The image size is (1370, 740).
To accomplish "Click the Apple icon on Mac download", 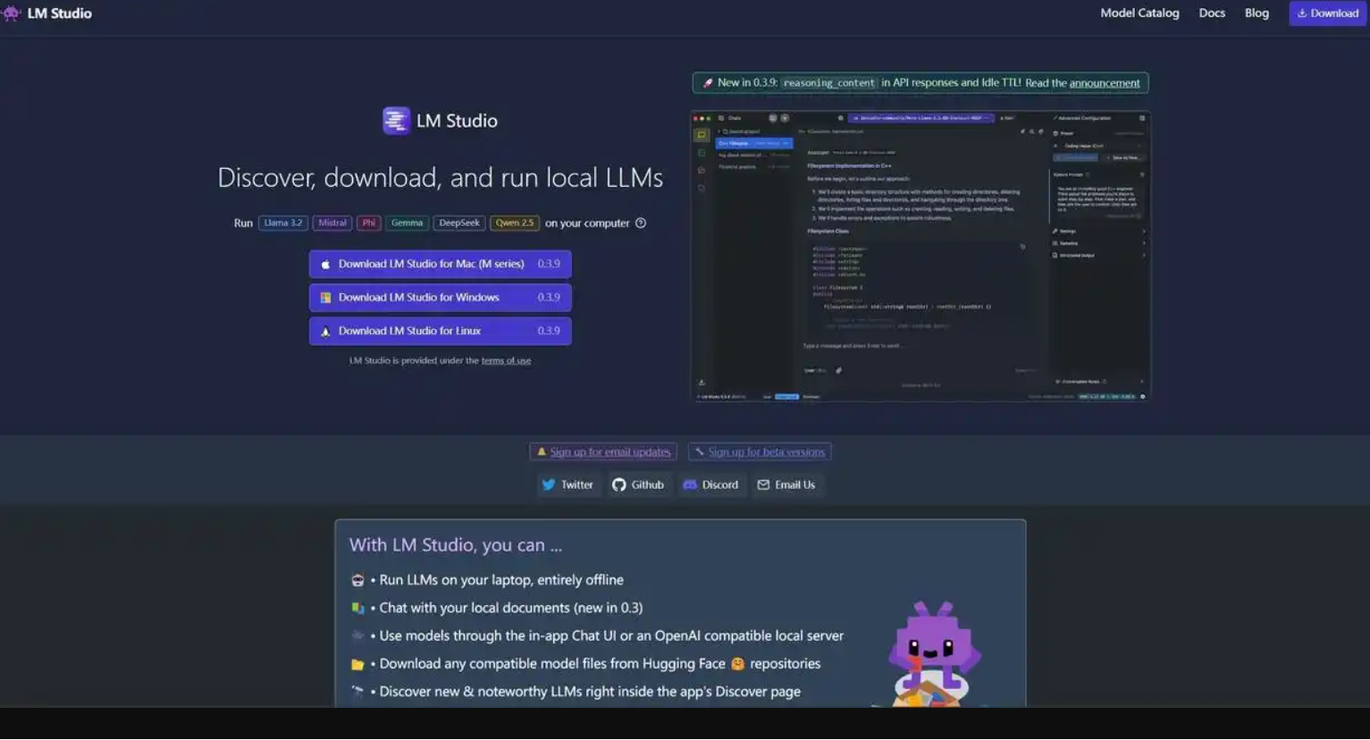I will 325,265.
